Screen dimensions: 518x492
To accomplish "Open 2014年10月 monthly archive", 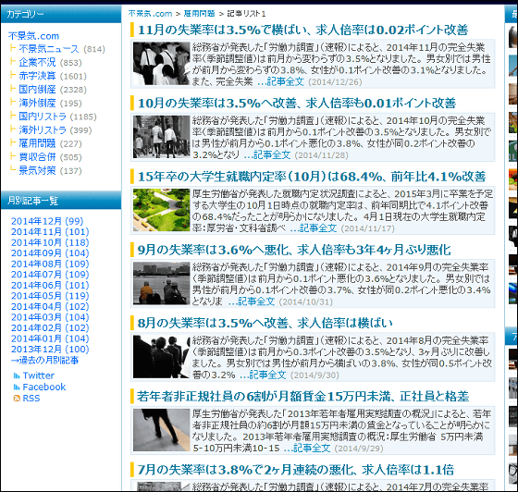I will click(50, 242).
